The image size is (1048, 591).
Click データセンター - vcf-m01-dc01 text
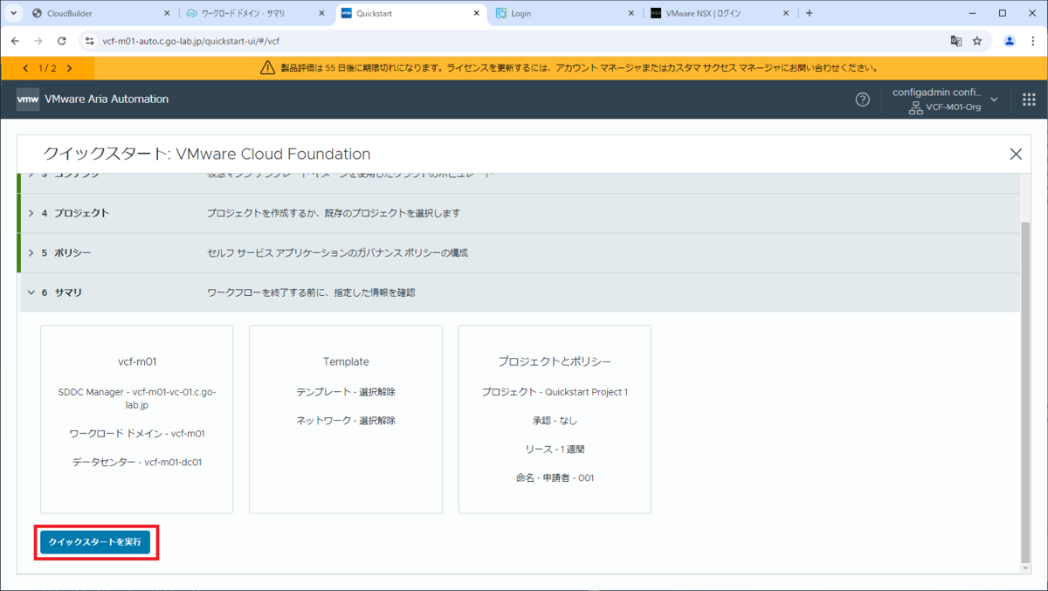[137, 463]
